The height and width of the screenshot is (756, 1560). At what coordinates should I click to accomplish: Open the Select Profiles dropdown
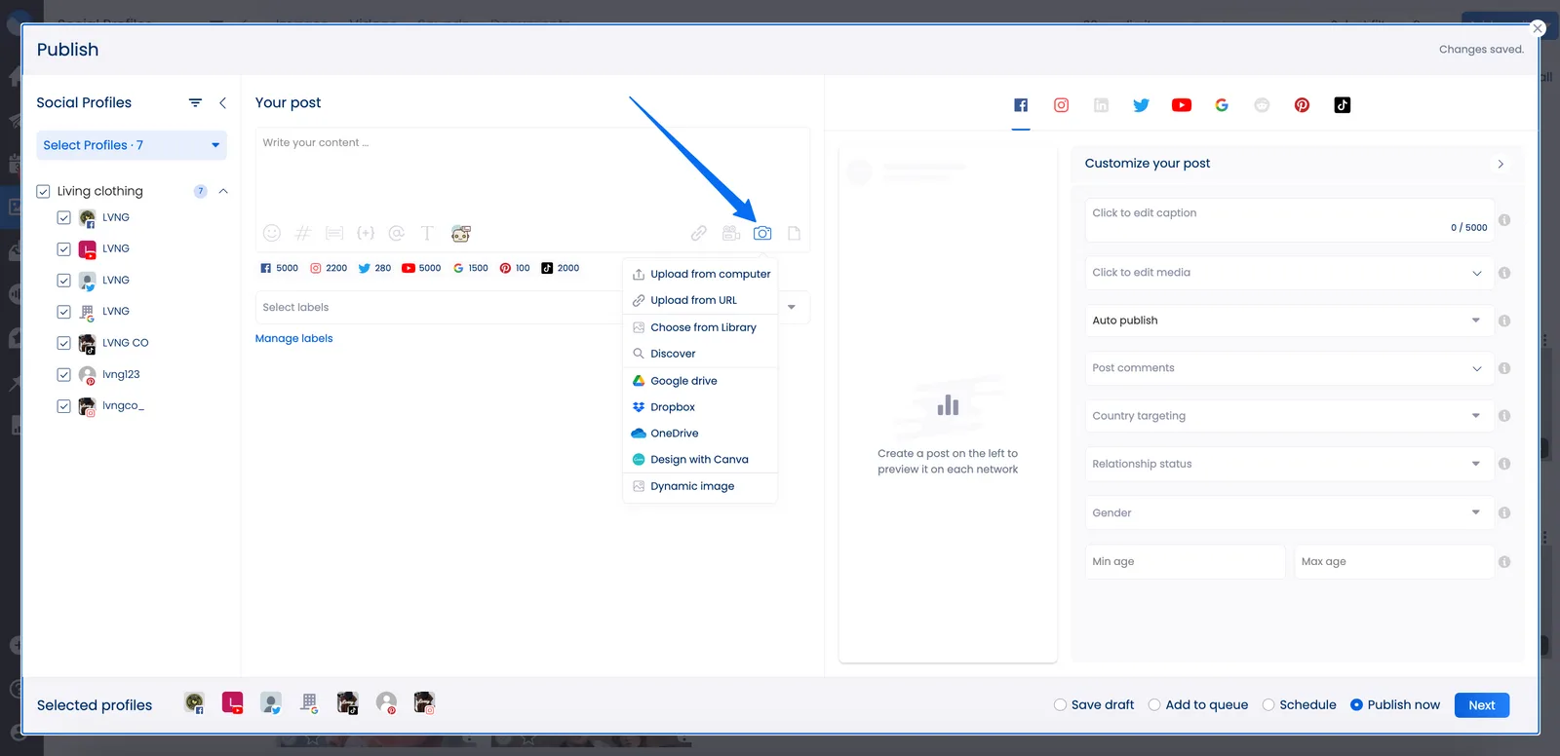coord(132,145)
